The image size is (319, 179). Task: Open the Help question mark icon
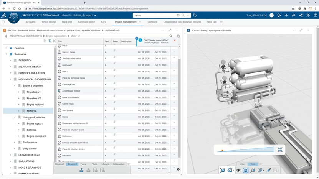pos(316,15)
